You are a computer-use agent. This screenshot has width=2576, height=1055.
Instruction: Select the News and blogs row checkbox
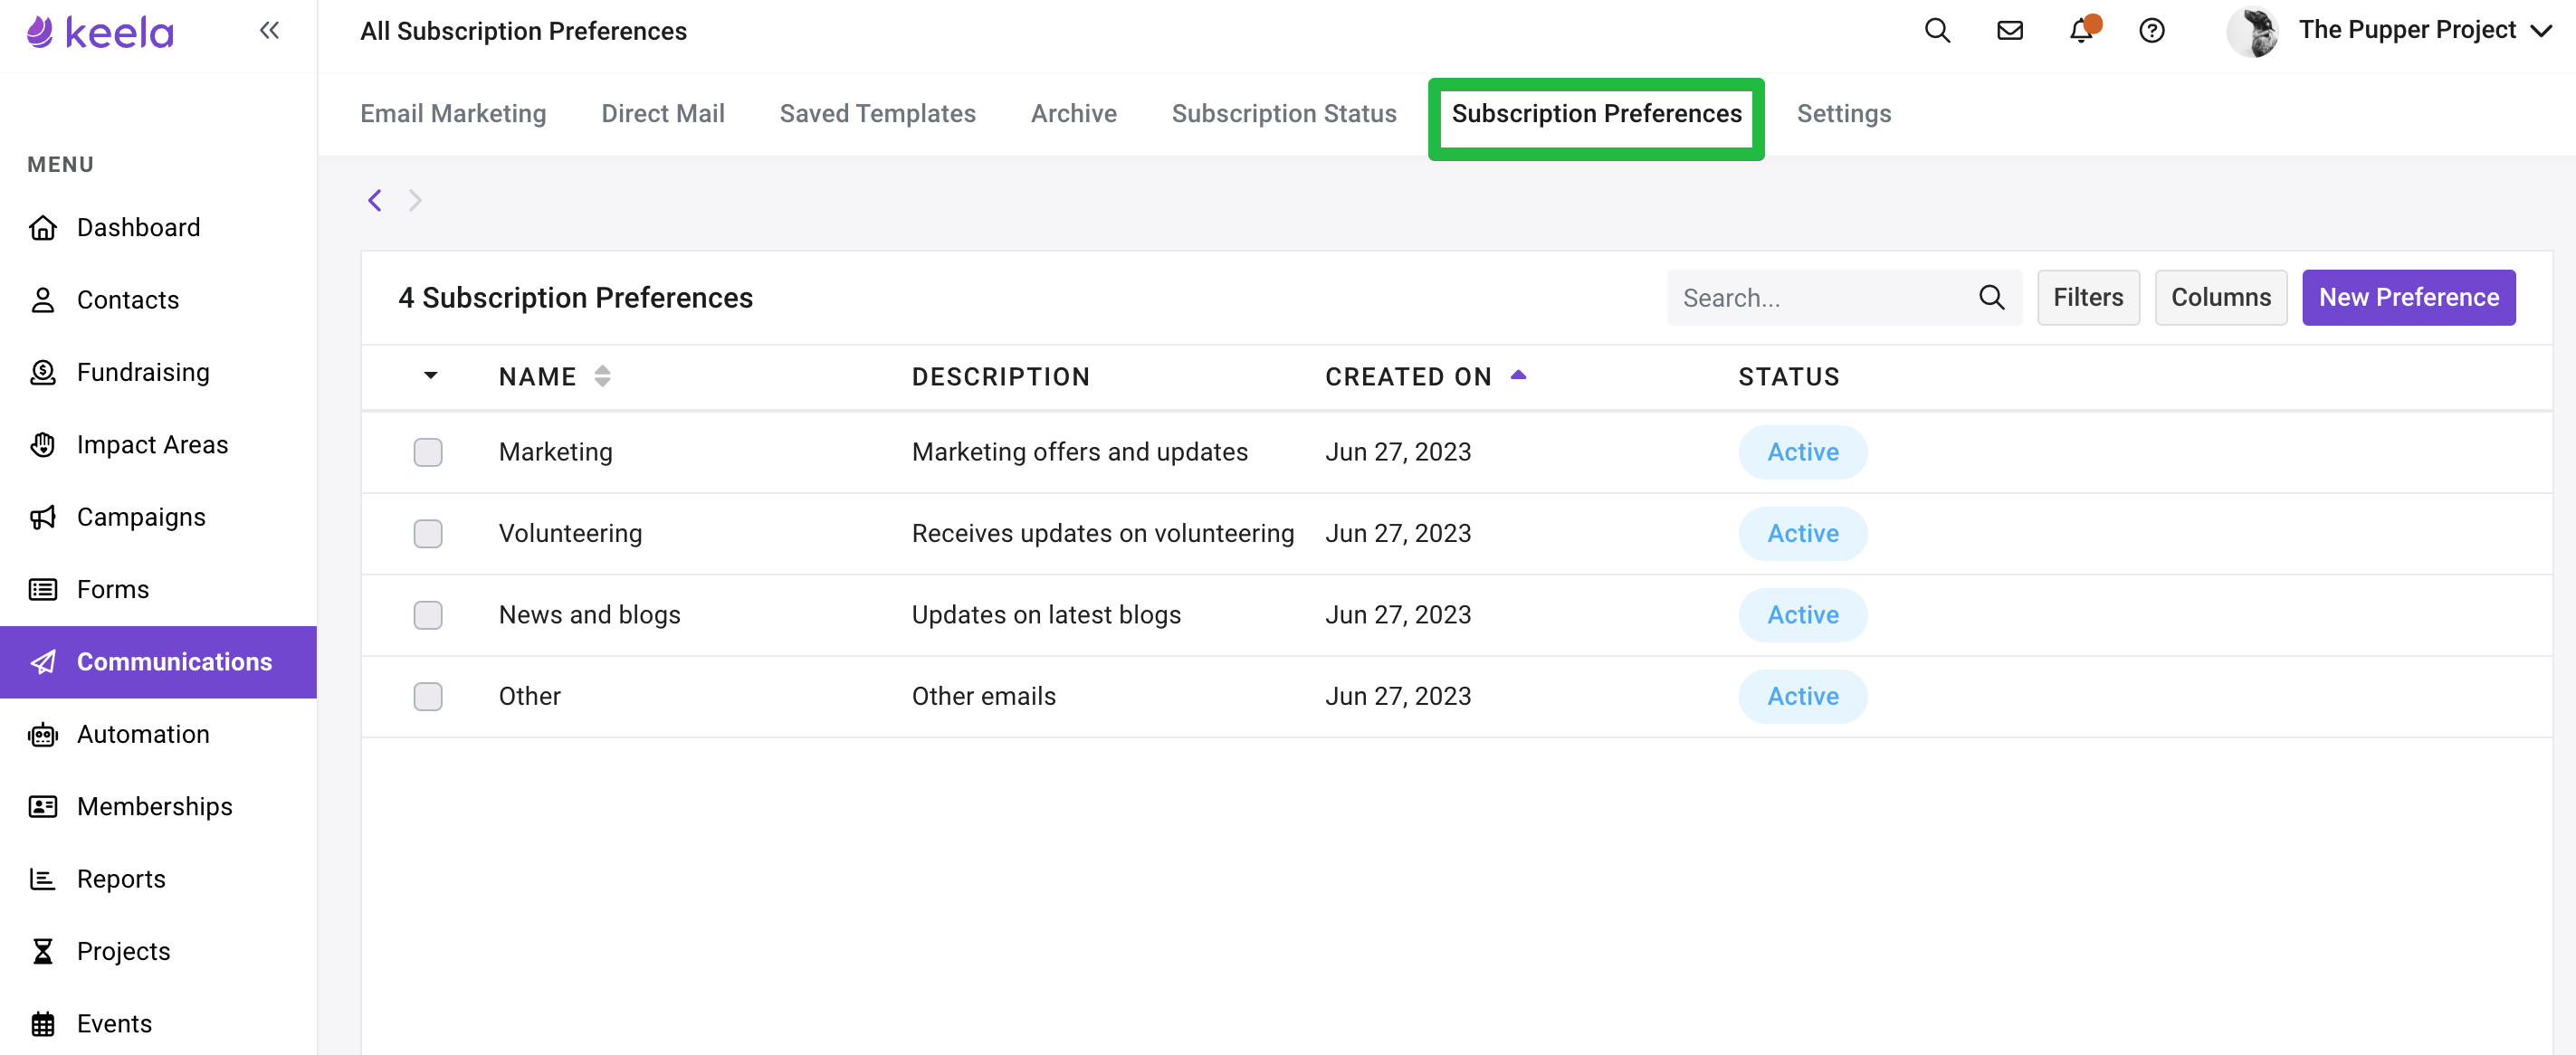click(428, 615)
